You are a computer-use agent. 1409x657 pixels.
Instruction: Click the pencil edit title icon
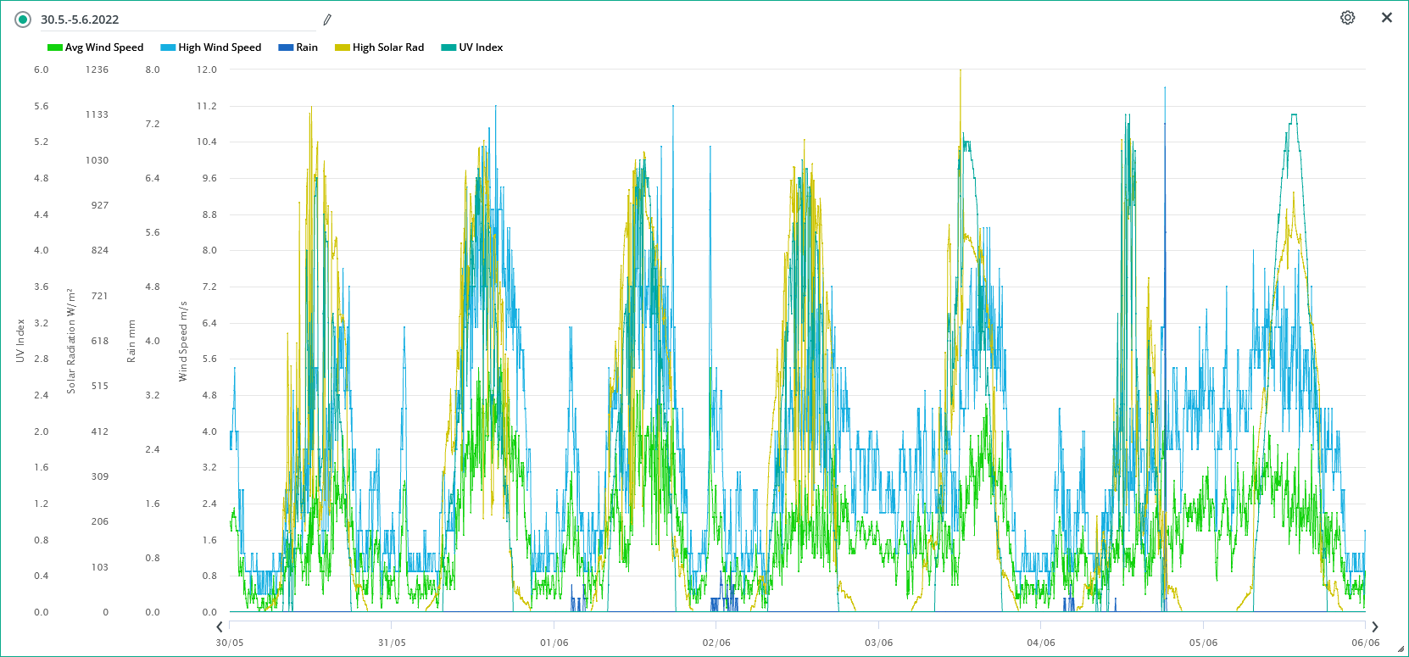tap(327, 19)
